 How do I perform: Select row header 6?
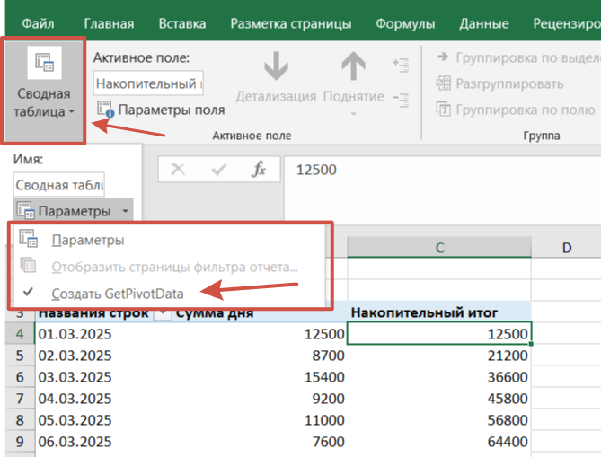tap(20, 377)
